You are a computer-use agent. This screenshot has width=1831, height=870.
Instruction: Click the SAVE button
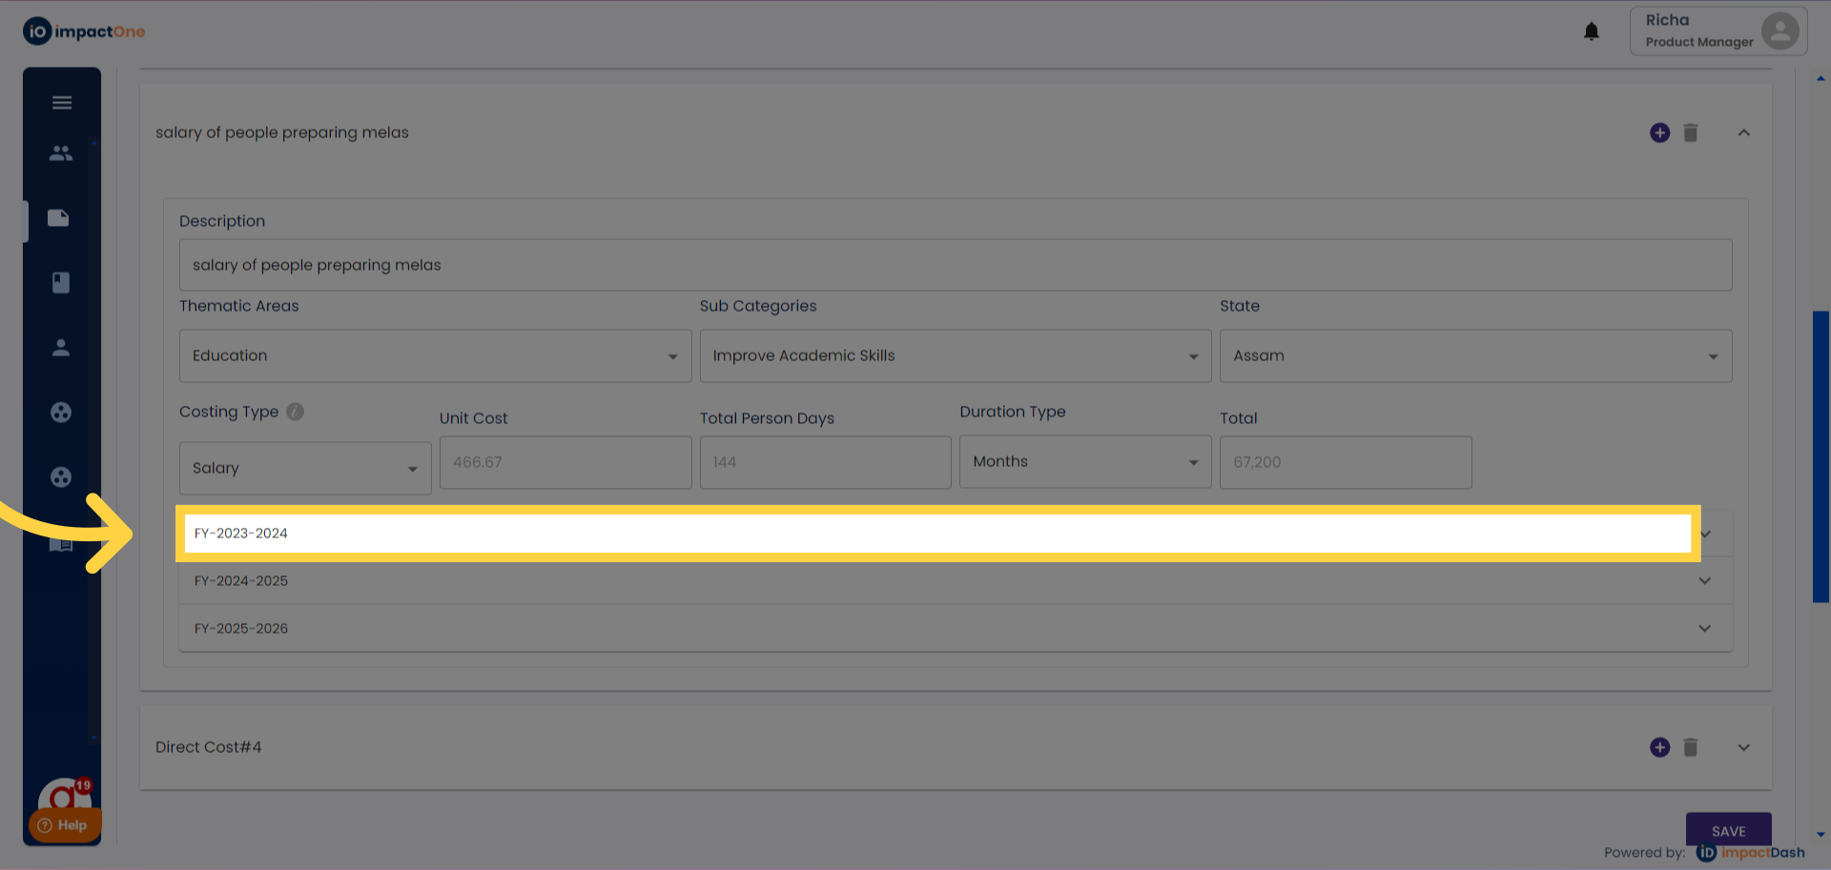coord(1728,830)
